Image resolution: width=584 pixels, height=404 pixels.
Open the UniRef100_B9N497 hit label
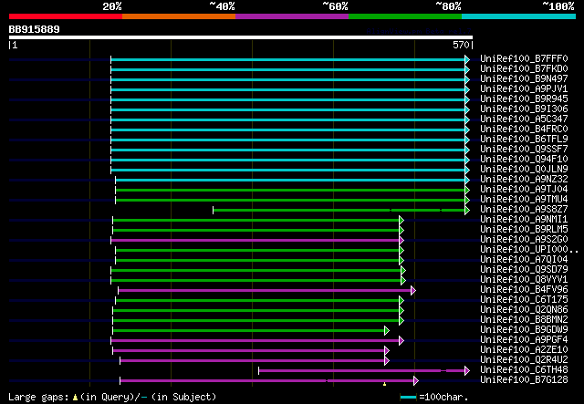pos(524,79)
